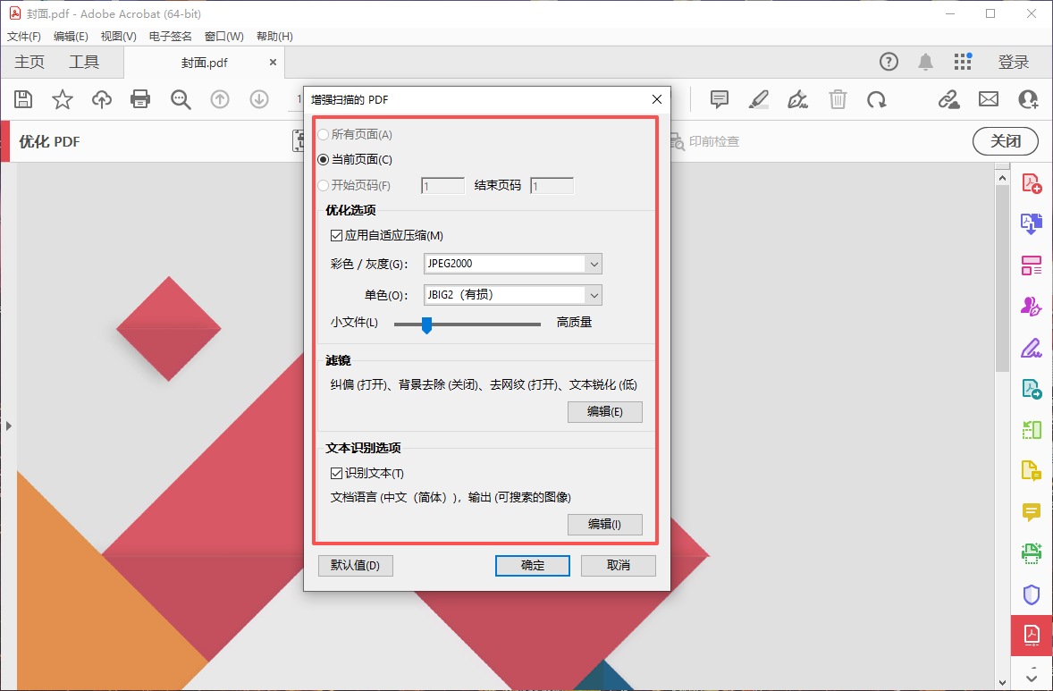Open Create PDF tool in right sidebar

[1032, 183]
